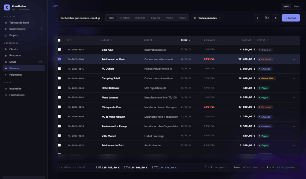Screen dimensions: 306x179
Task: Open row actions for M. Dubois
Action: click(x=294, y=69)
